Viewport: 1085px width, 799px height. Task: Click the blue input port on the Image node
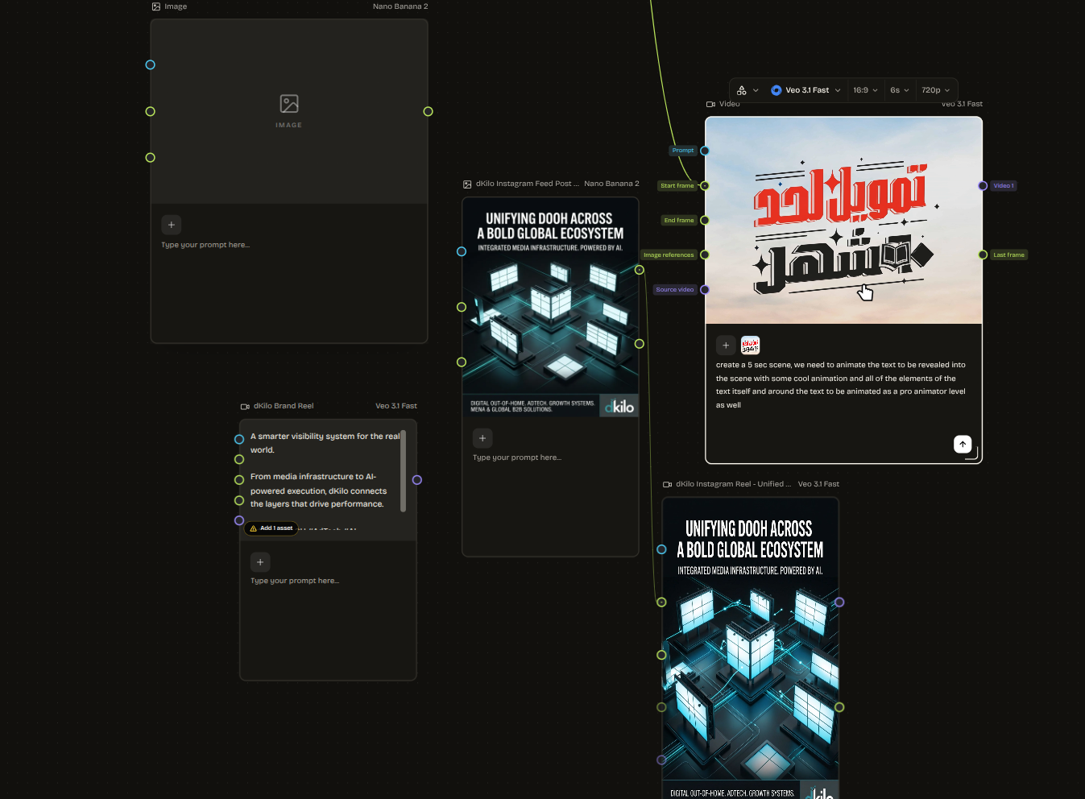(x=151, y=65)
